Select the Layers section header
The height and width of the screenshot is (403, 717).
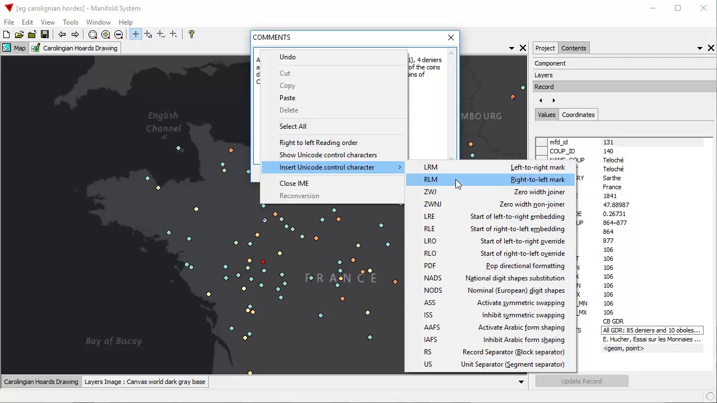(x=624, y=75)
